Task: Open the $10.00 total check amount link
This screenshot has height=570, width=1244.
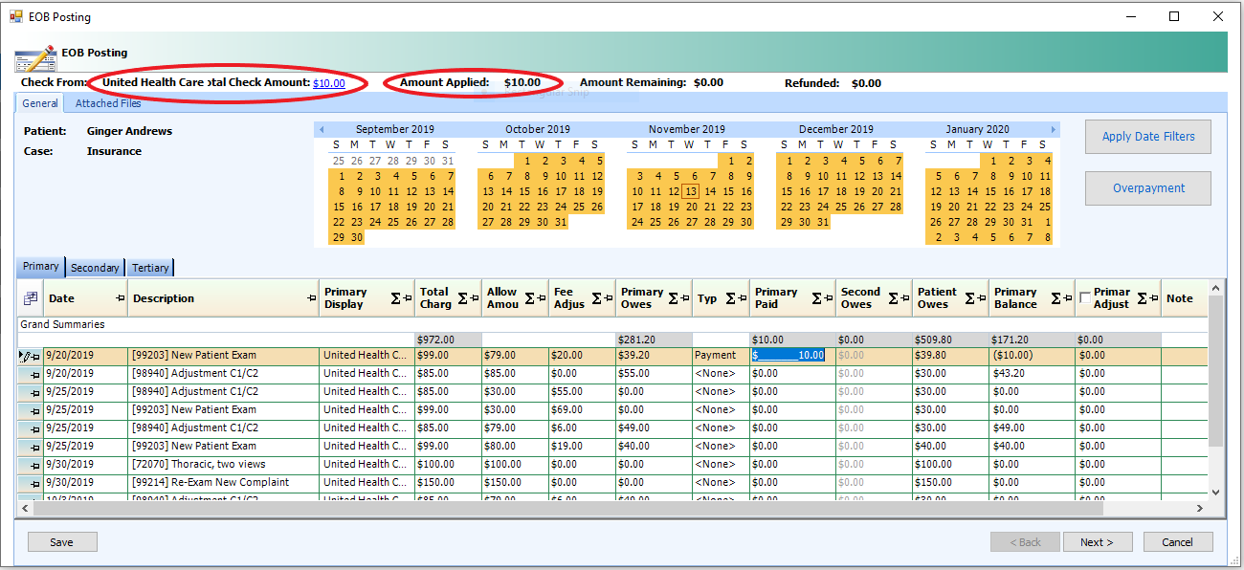Action: coord(329,83)
